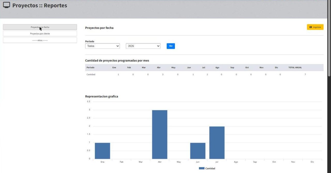The width and height of the screenshot is (331, 173).
Task: Click the Periodo column header
Action: (90, 67)
